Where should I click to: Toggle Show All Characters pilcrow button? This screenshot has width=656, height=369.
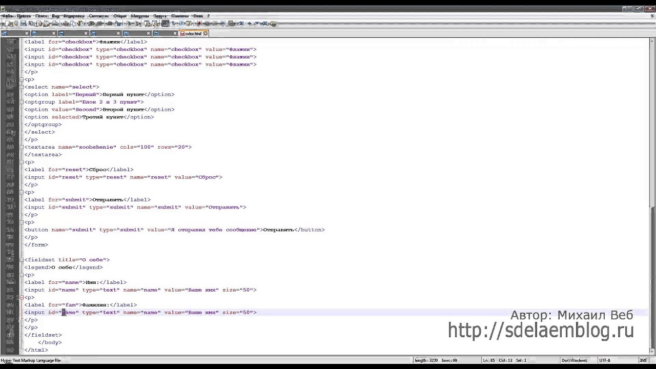tap(173, 24)
